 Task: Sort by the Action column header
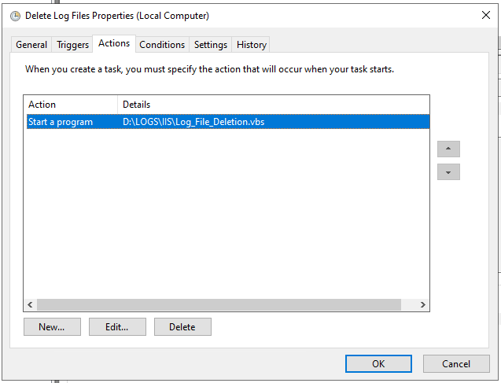tap(71, 105)
